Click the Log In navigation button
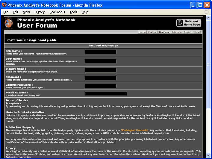Viewport: 212px width, 159px height. tap(152, 32)
